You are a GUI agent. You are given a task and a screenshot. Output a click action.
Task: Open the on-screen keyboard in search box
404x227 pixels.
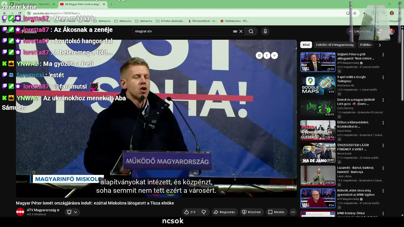coord(235,31)
